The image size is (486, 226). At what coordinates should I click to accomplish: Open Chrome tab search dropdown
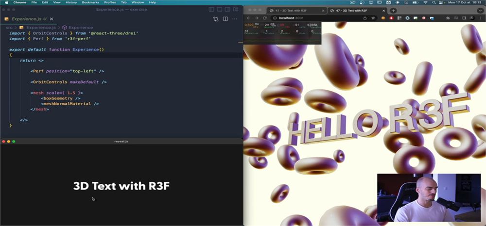pyautogui.click(x=480, y=11)
